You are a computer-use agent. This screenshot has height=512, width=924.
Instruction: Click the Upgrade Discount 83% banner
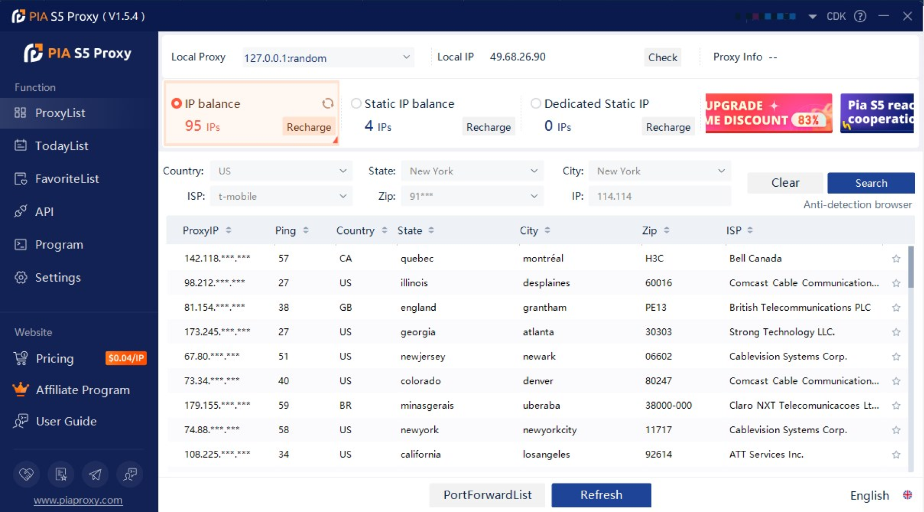769,113
